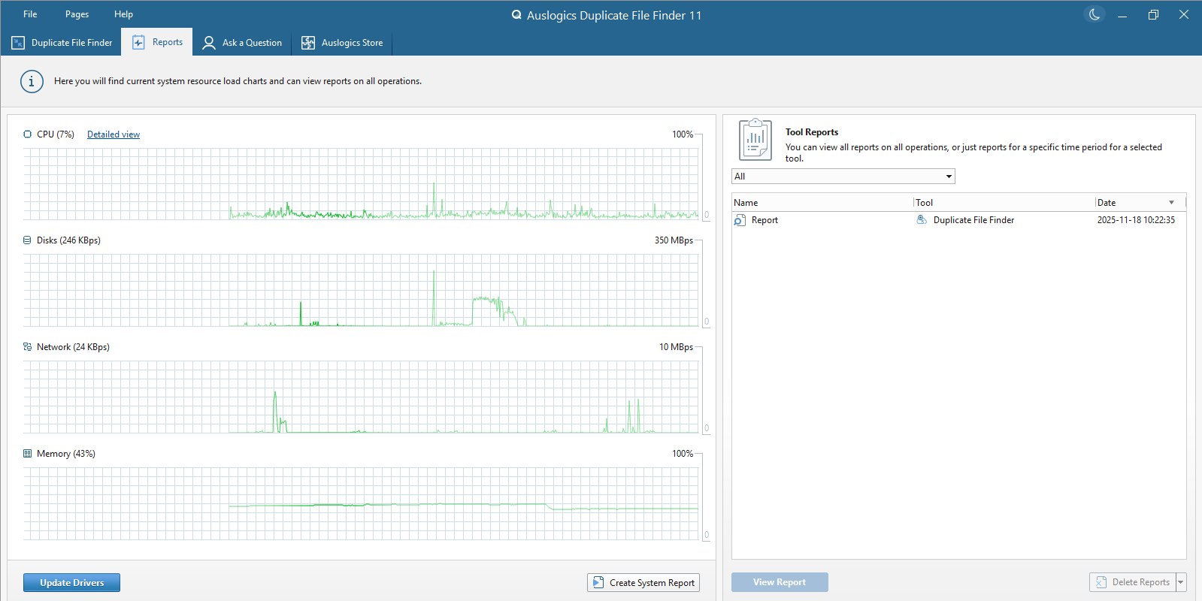Open the All reports filter dropdown

coord(843,177)
